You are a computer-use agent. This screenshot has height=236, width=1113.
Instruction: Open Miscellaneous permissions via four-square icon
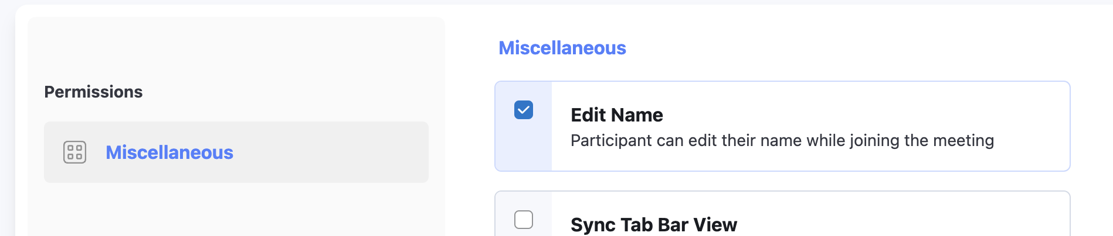coord(74,152)
